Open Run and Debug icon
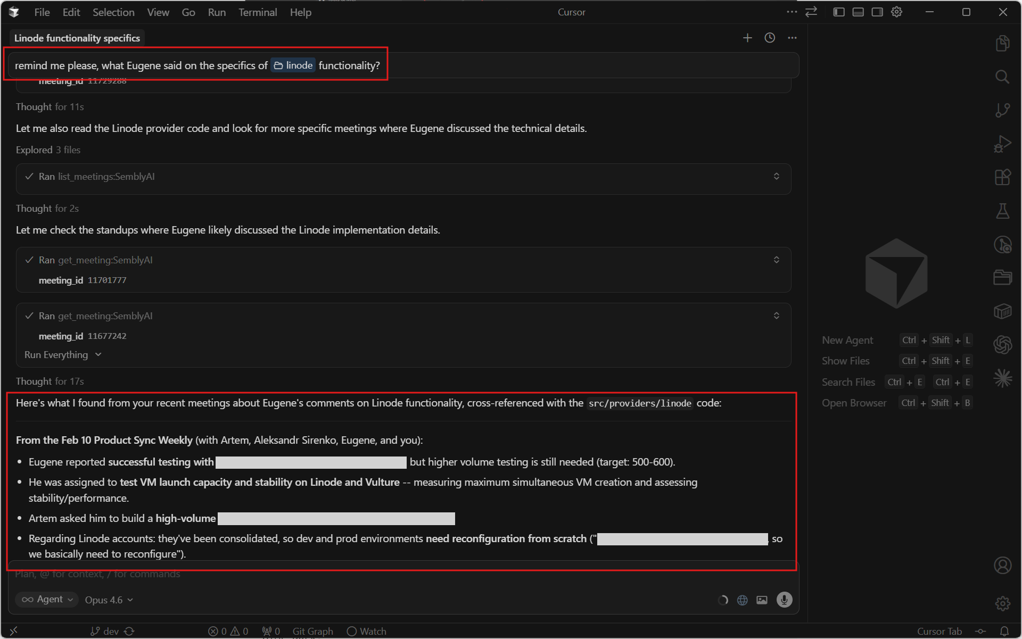This screenshot has width=1022, height=639. point(1002,144)
